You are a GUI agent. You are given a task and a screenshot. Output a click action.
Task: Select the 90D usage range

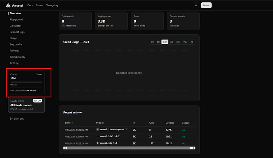click(x=185, y=42)
